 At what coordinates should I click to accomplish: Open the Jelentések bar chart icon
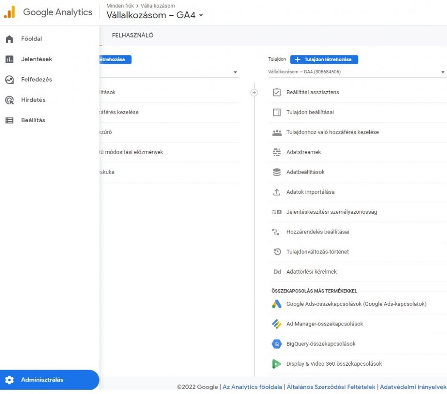pos(10,59)
